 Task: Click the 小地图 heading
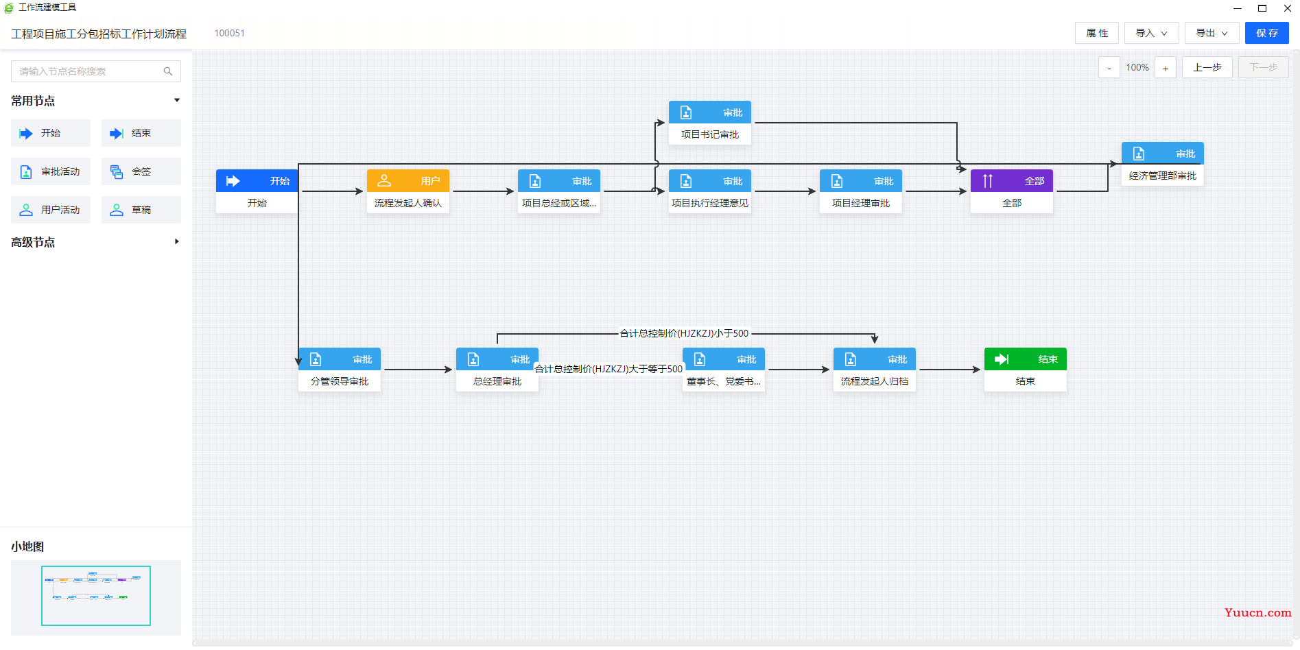tap(27, 546)
